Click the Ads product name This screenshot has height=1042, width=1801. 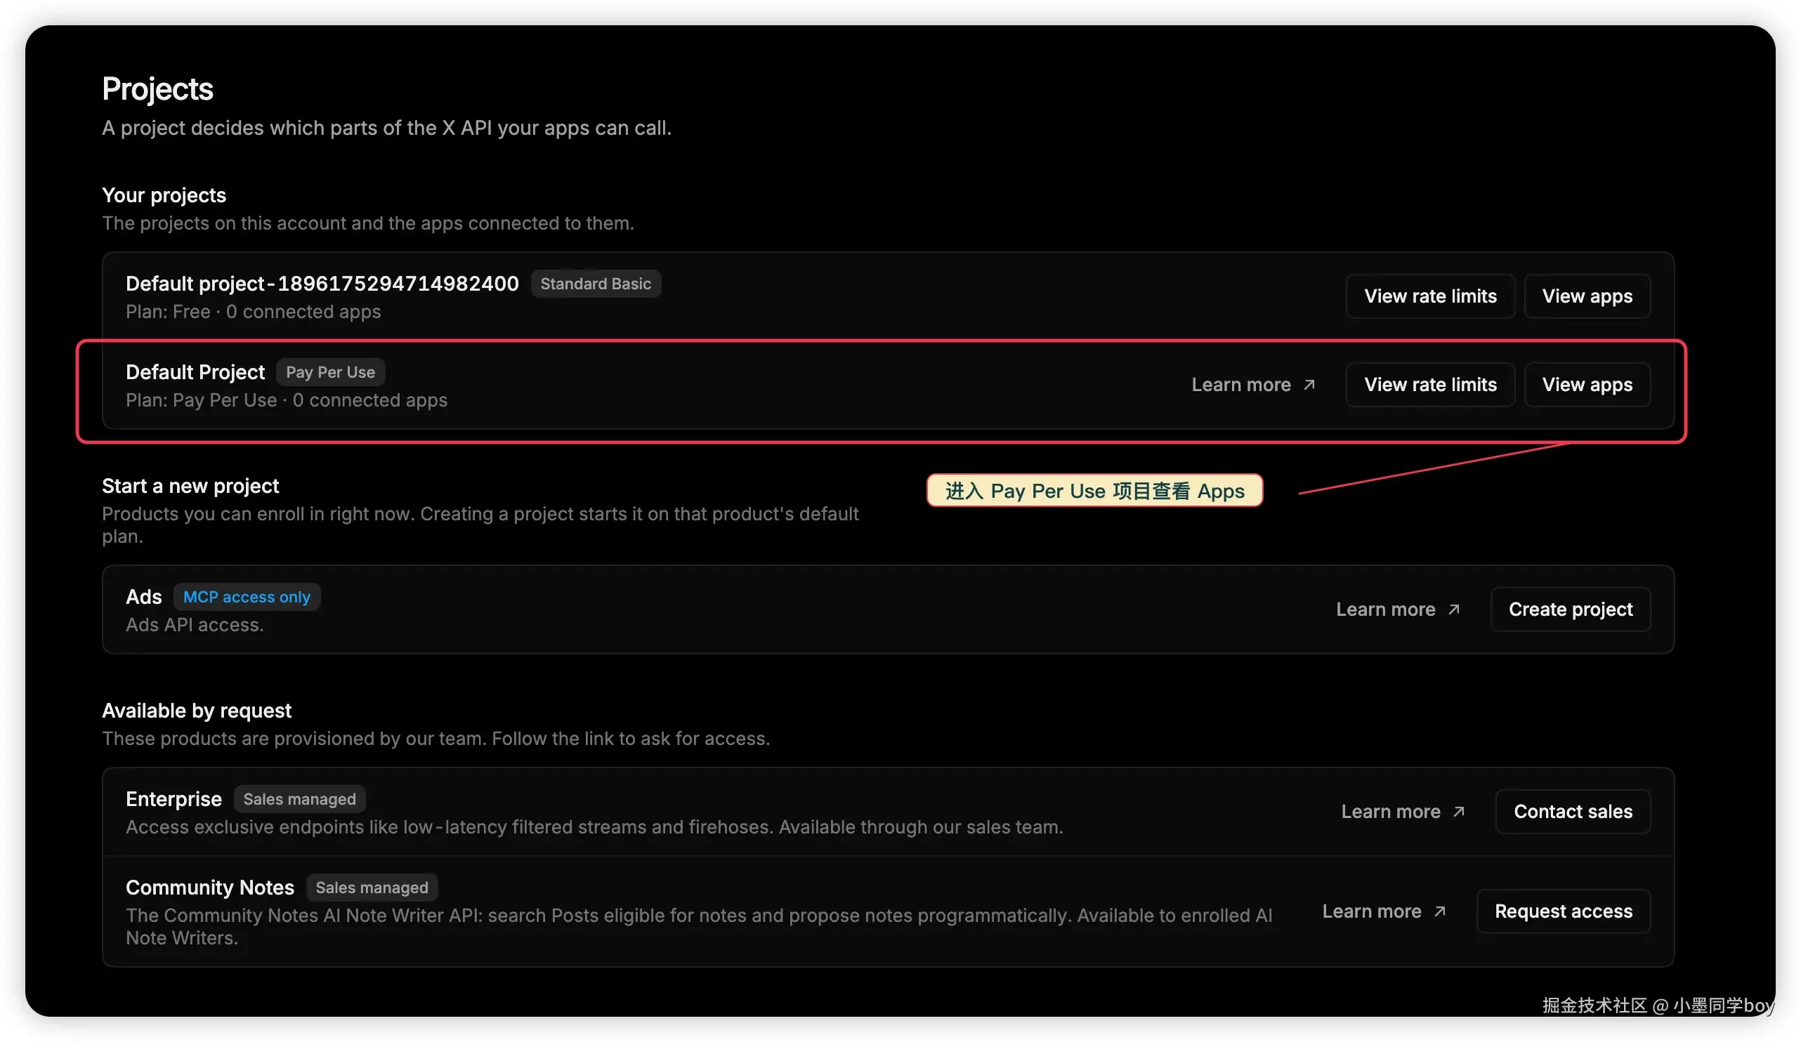point(144,597)
